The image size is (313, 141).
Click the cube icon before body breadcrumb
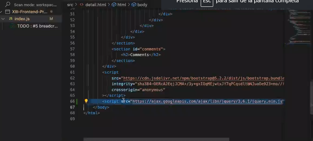[x=134, y=5]
